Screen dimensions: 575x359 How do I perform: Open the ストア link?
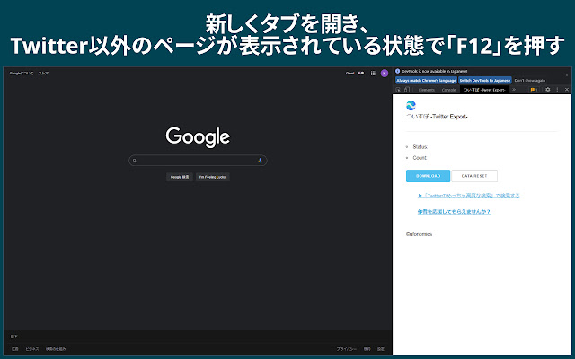pyautogui.click(x=43, y=74)
